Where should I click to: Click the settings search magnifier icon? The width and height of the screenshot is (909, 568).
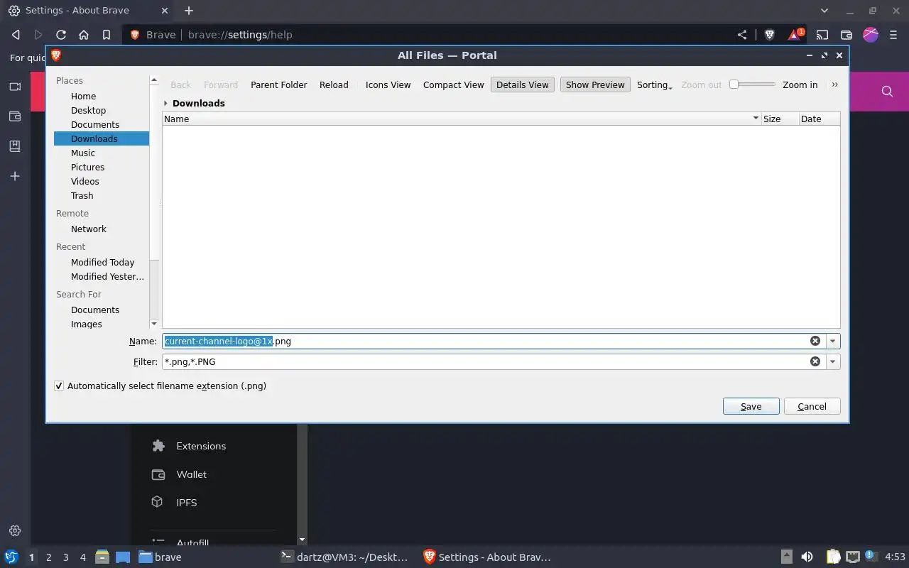tap(887, 91)
